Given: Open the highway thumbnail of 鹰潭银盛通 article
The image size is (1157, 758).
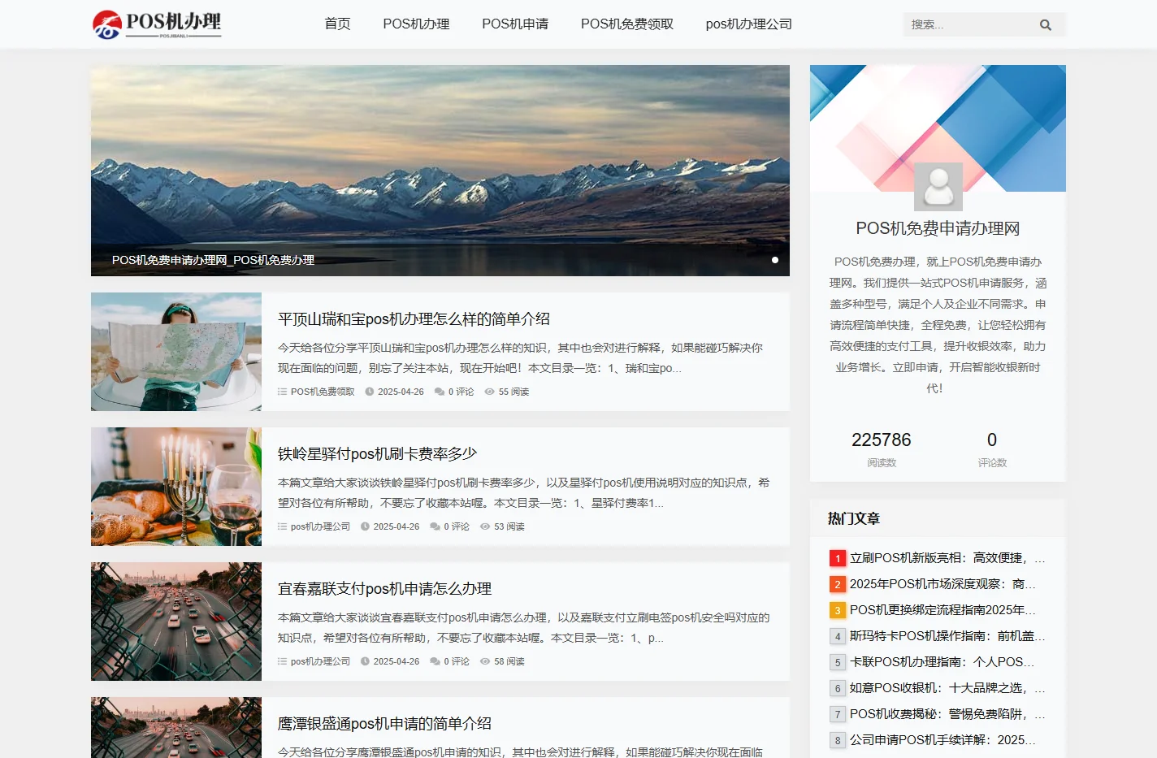Looking at the screenshot, I should 176,727.
